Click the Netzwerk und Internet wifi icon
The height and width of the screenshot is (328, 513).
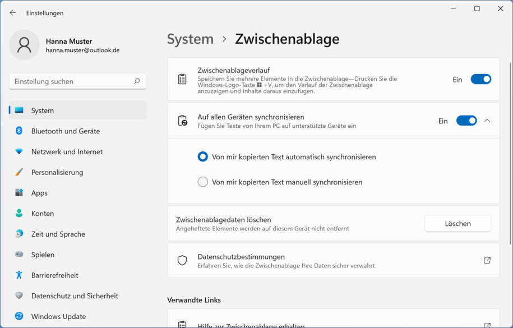pyautogui.click(x=19, y=151)
